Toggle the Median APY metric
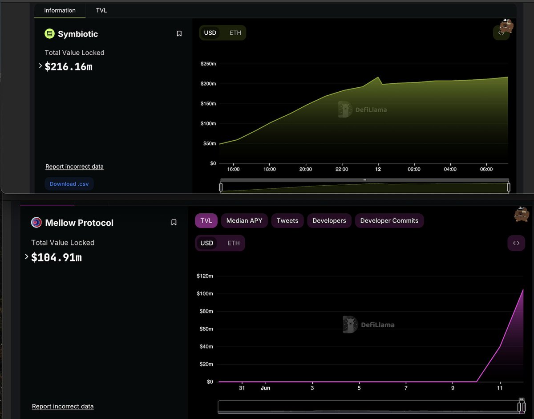534x419 pixels. click(244, 220)
